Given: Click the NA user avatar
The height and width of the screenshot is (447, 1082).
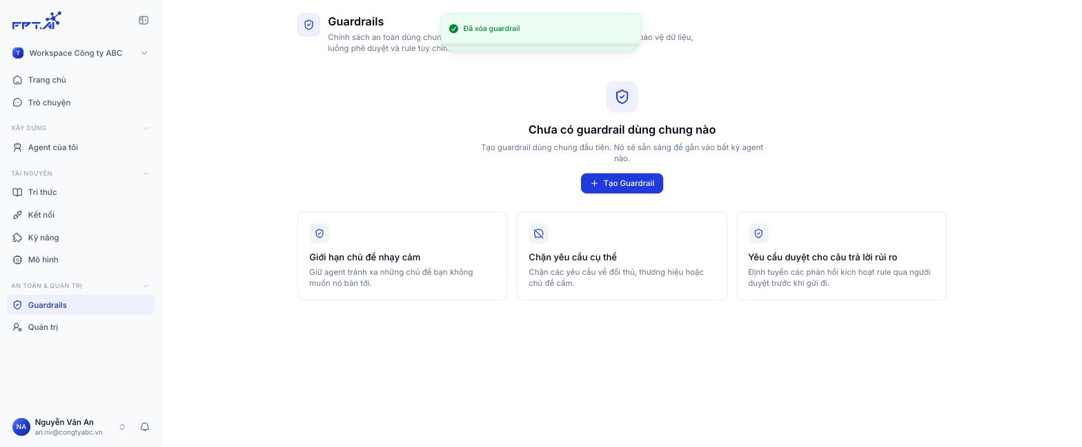Looking at the screenshot, I should point(21,427).
